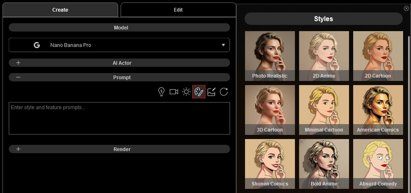
Task: Select the 3D Cartoon style
Action: tap(270, 110)
